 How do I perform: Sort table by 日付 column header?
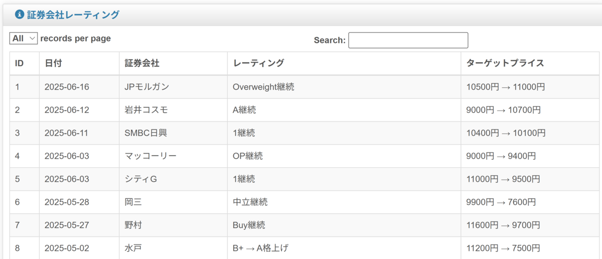point(79,63)
